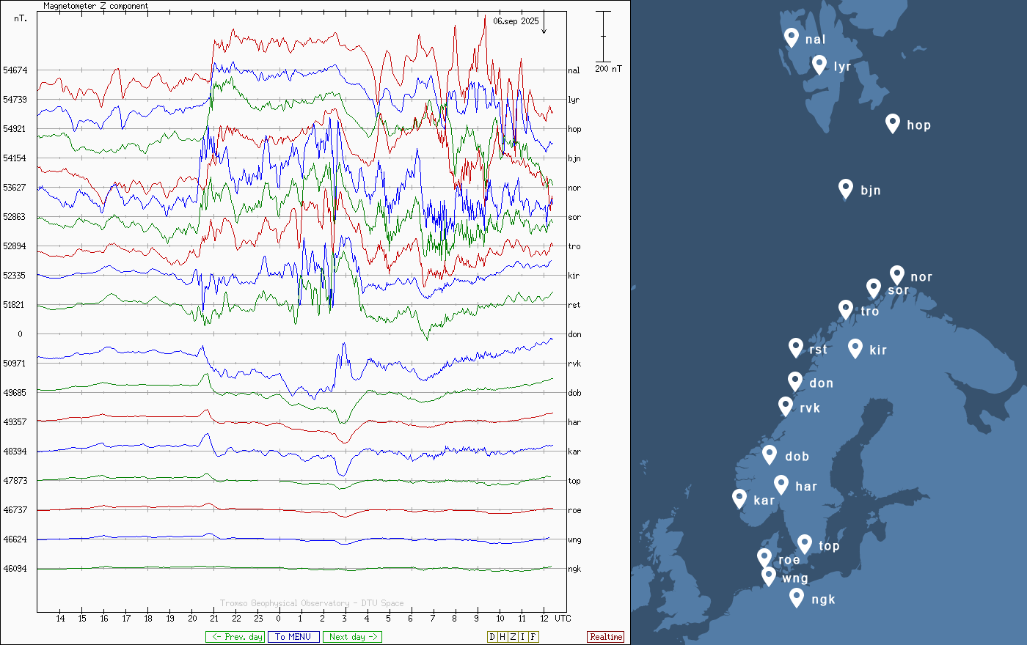Click the 'nT.' unit label above the values

click(21, 18)
